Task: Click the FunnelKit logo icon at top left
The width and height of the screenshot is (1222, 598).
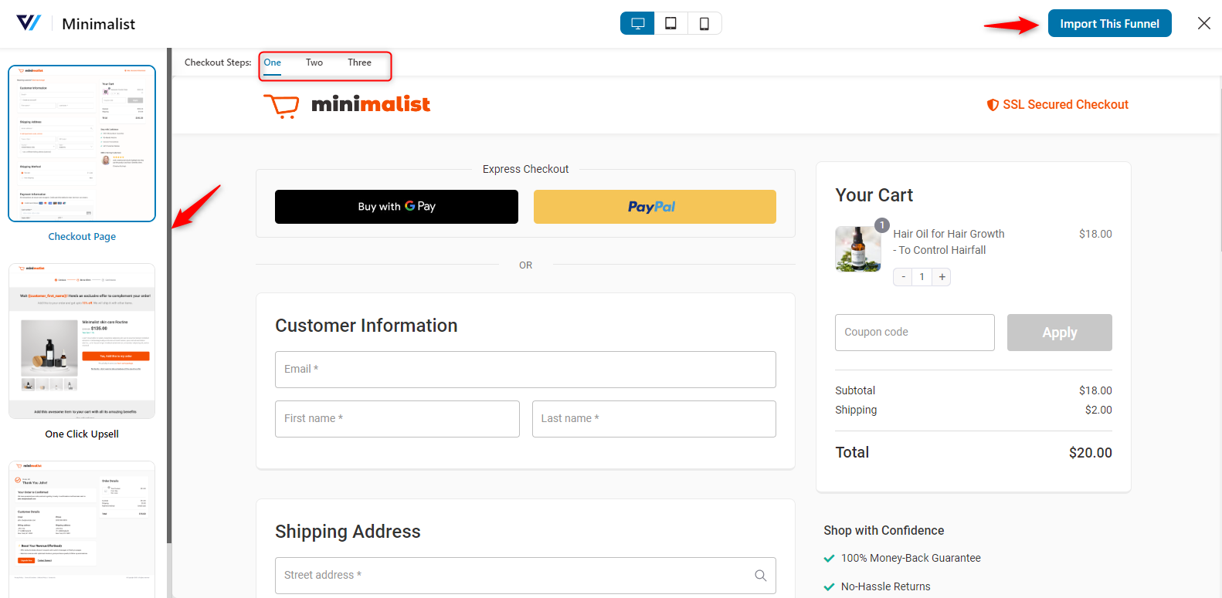Action: (x=29, y=23)
